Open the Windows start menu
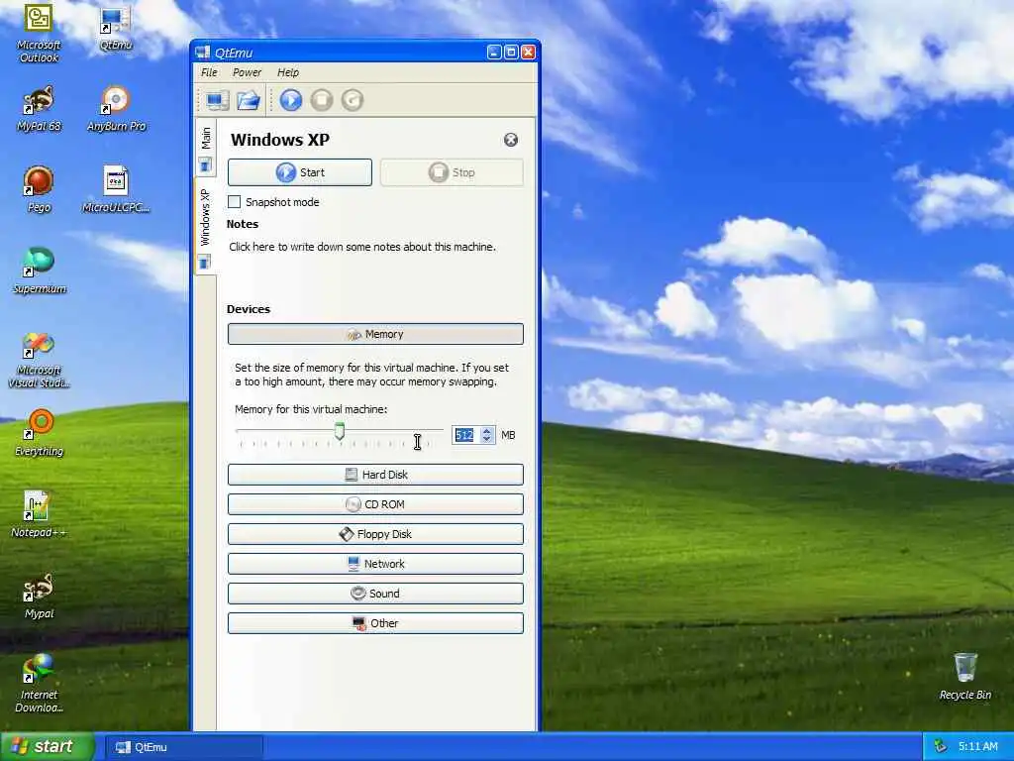The image size is (1014, 761). point(48,747)
